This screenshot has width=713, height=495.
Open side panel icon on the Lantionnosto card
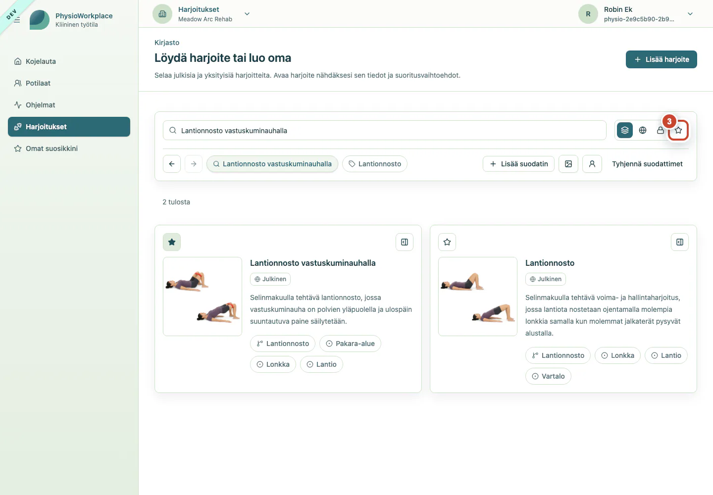pos(680,242)
